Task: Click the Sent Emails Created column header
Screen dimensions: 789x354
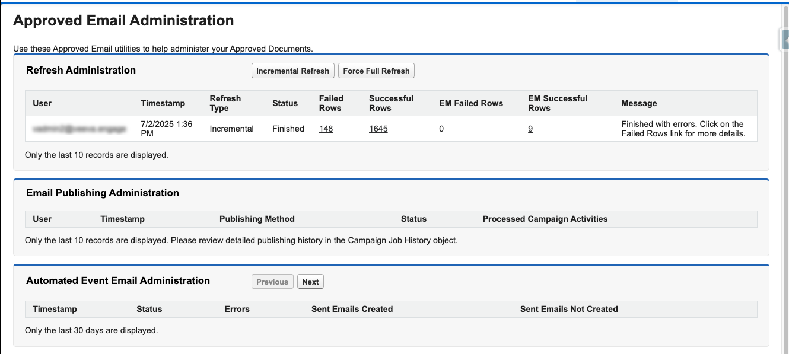Action: click(352, 309)
